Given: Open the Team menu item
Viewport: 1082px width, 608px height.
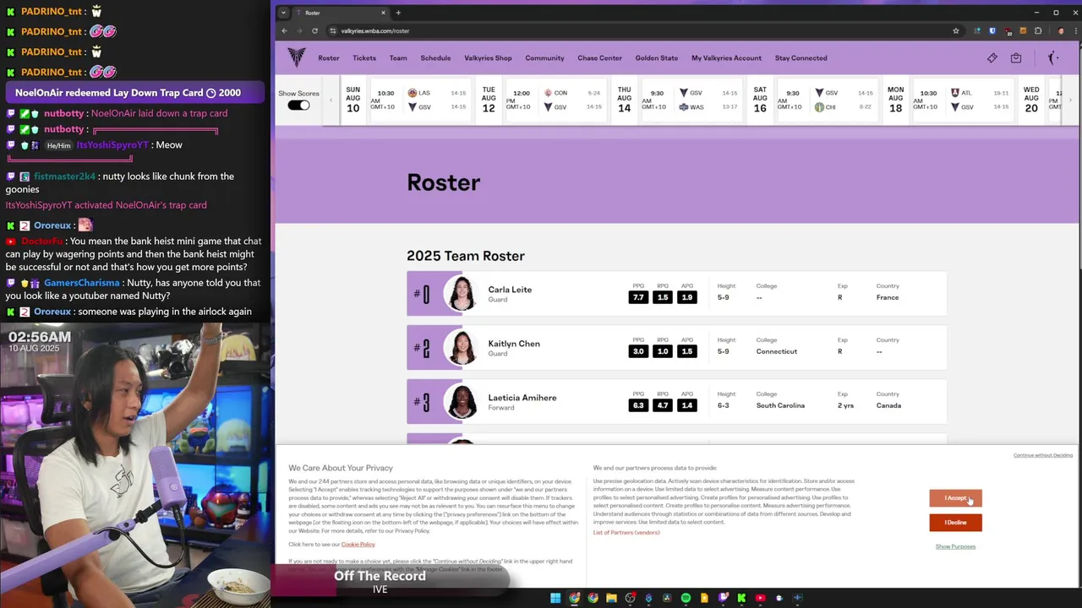Looking at the screenshot, I should tap(398, 58).
